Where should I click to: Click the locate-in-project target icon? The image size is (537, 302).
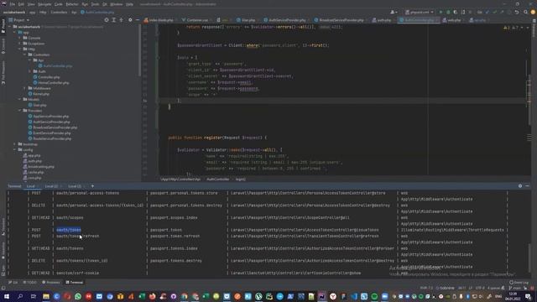tap(107, 20)
